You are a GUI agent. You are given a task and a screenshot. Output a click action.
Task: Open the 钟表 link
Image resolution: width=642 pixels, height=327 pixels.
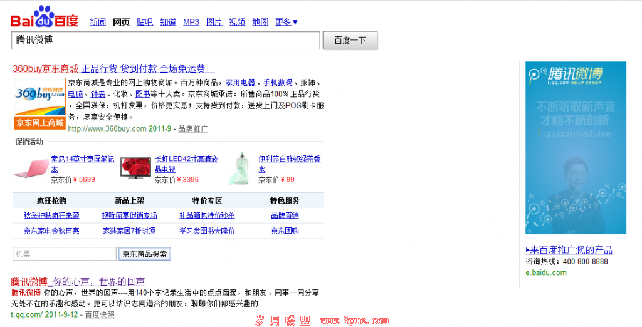(x=98, y=94)
